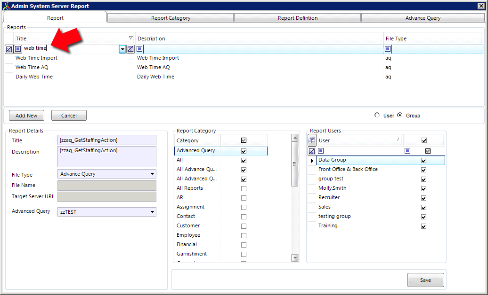488x295 pixels.
Task: Select the User radio button
Action: (x=377, y=115)
